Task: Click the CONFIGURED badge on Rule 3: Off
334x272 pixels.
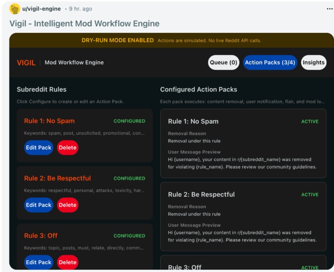Action: [129, 236]
